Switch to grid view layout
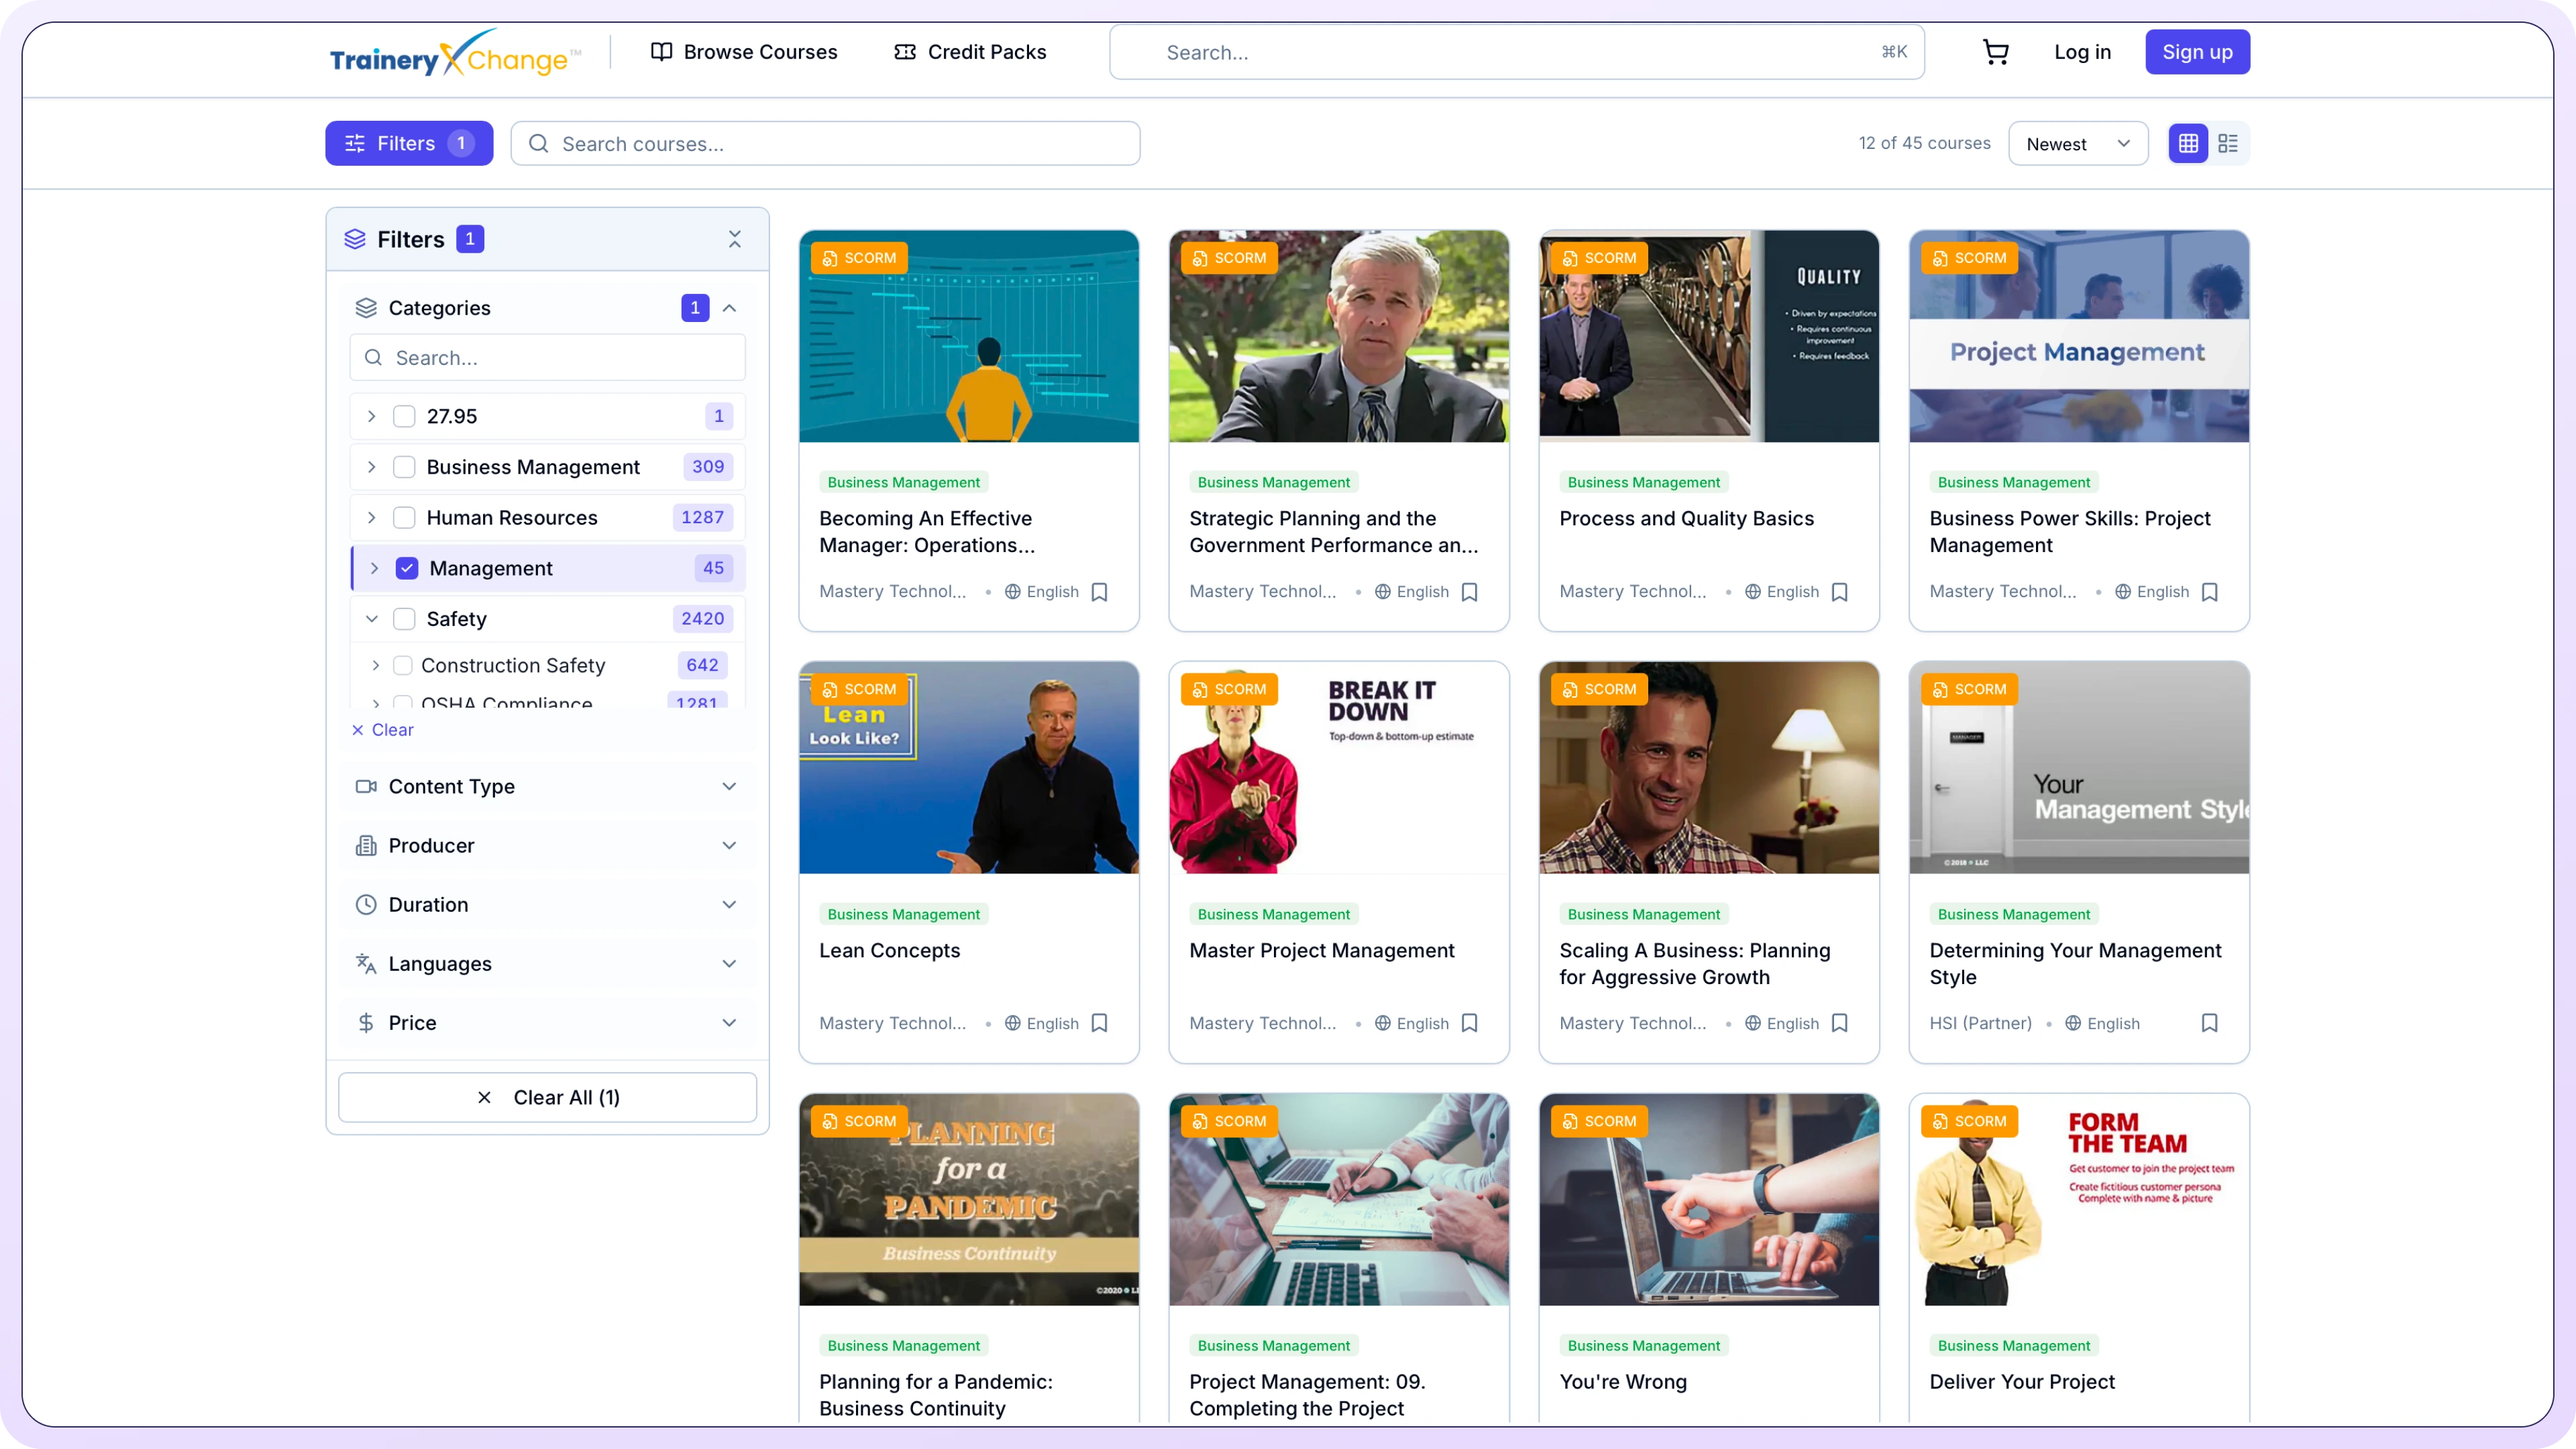The width and height of the screenshot is (2576, 1449). coord(2188,144)
